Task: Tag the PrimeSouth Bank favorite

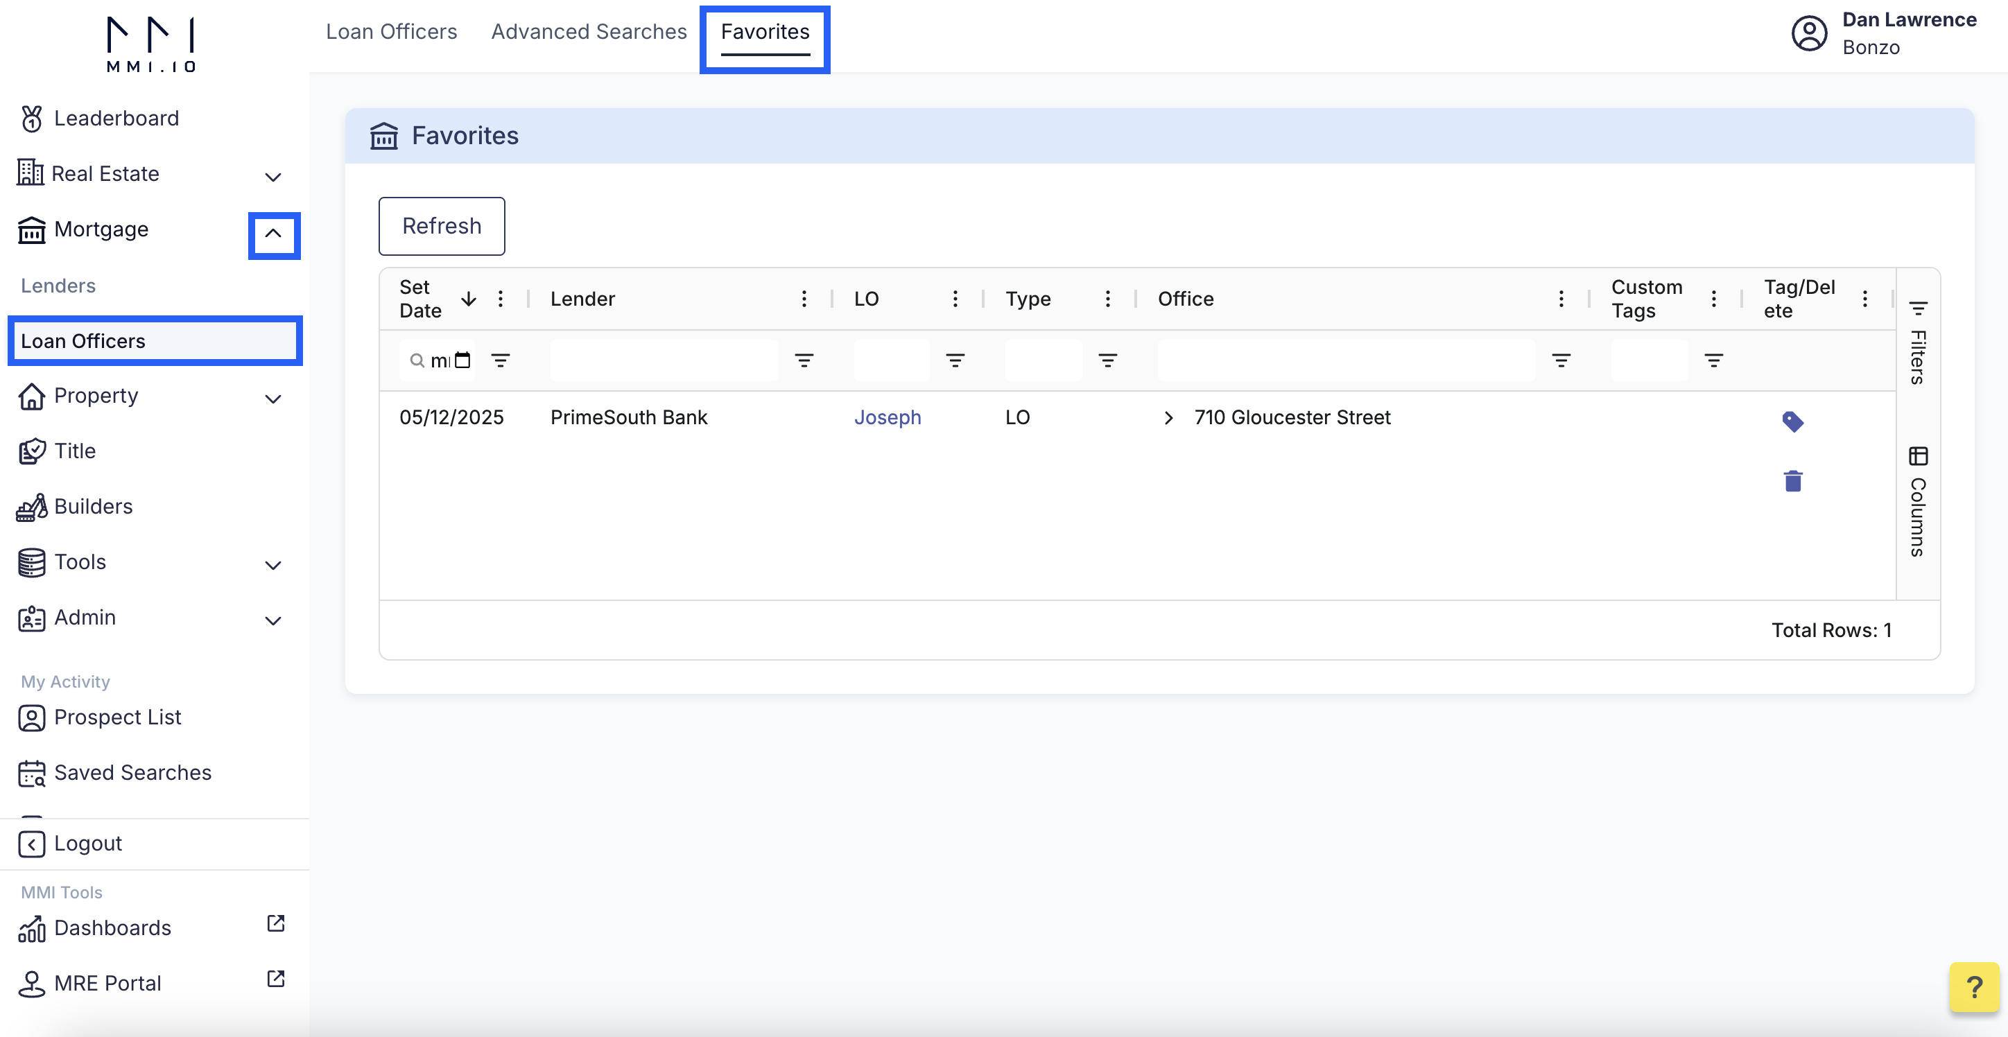Action: (1792, 421)
